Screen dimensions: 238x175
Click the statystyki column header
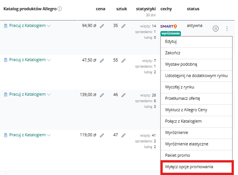coord(146,9)
